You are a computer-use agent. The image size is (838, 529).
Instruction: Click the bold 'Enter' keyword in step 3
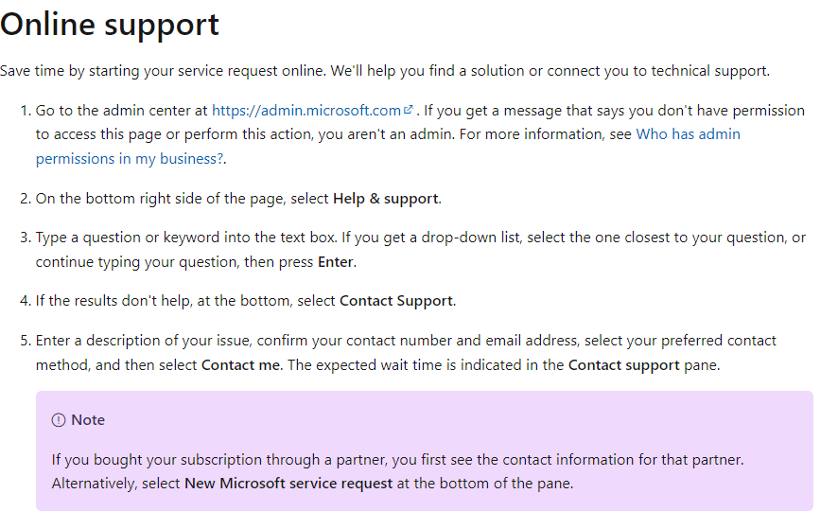point(335,262)
